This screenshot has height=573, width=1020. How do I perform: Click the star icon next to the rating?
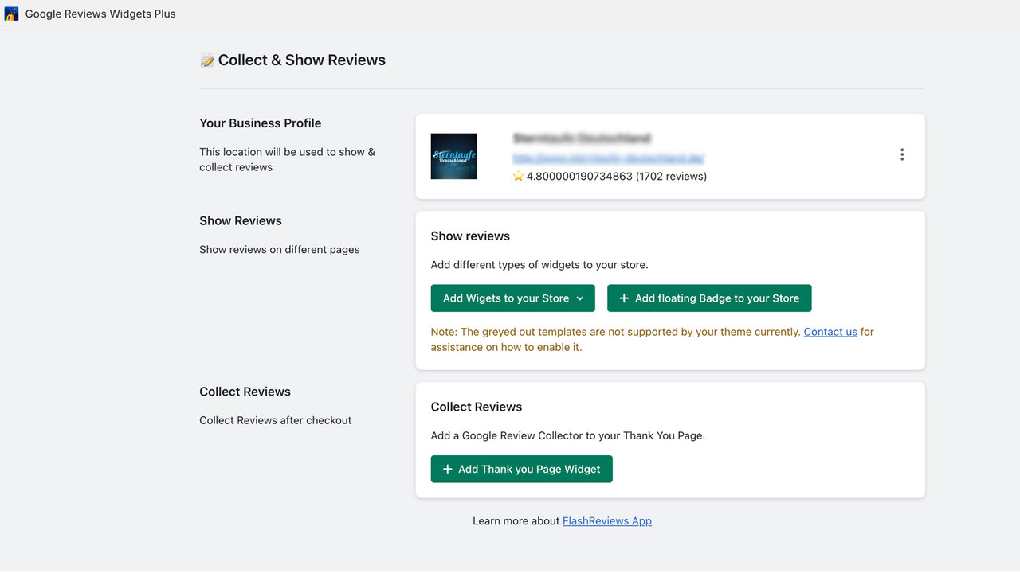517,176
